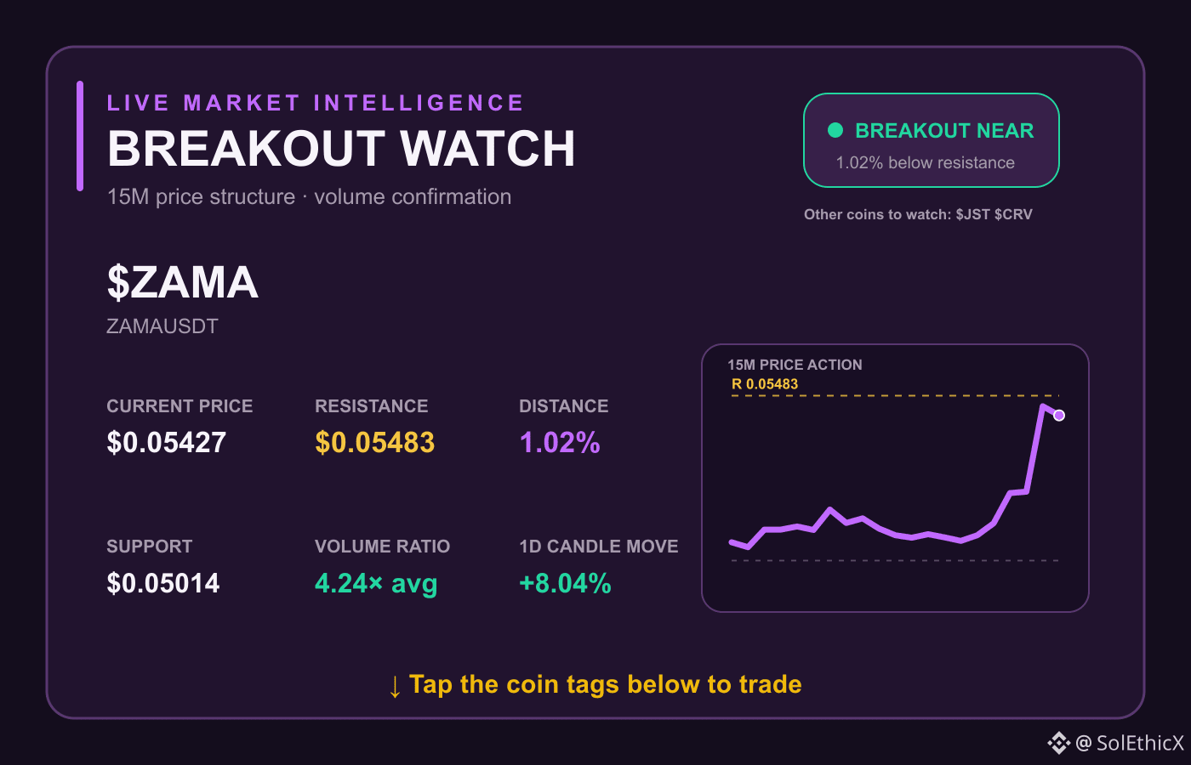Image resolution: width=1191 pixels, height=765 pixels.
Task: Click the Binance logo icon in the watermark
Action: click(x=1058, y=743)
